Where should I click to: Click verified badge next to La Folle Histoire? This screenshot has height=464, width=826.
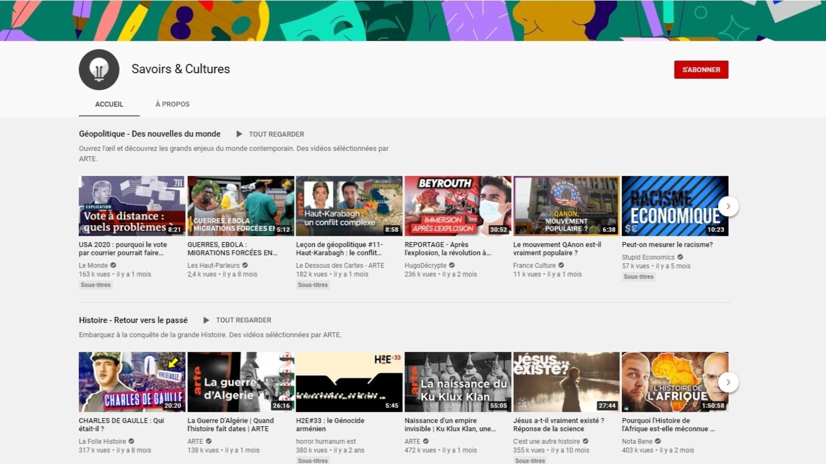[x=131, y=441]
